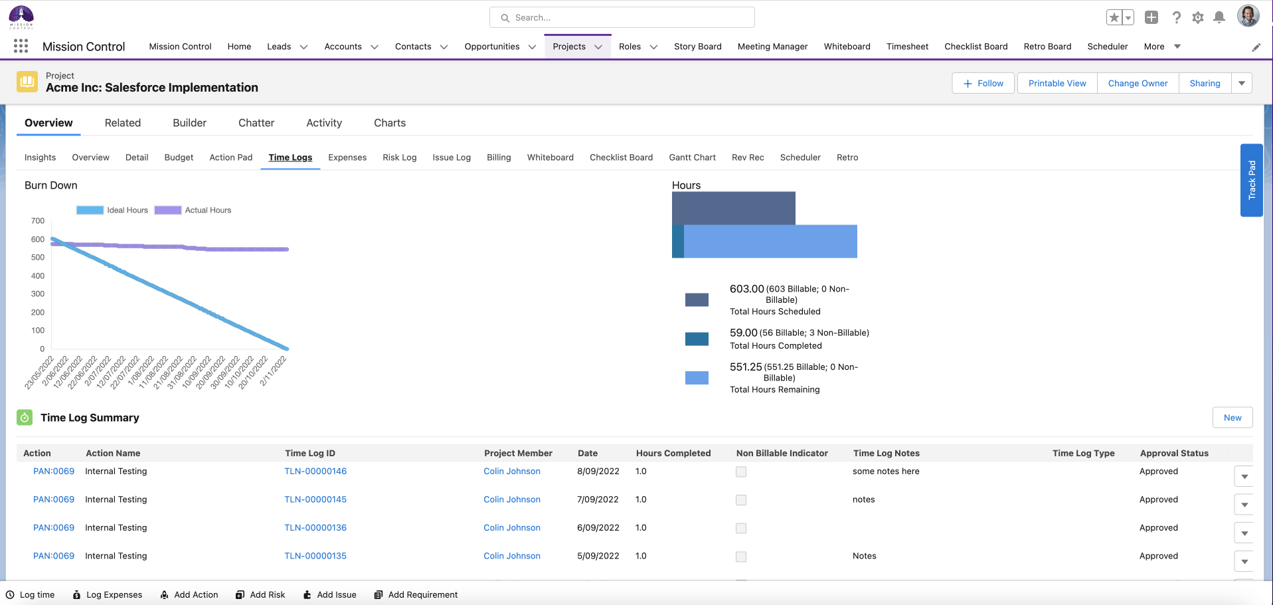Check Non Billable Indicator for TLN-00000135
The height and width of the screenshot is (605, 1273).
[x=741, y=557]
